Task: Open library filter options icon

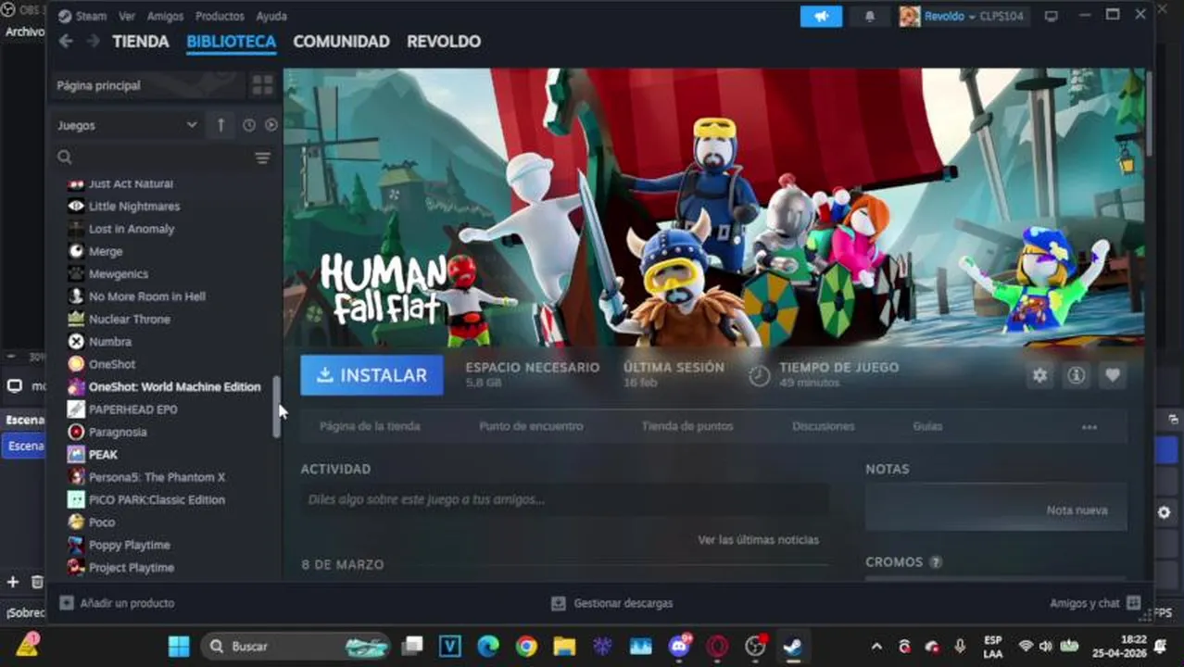Action: point(263,157)
